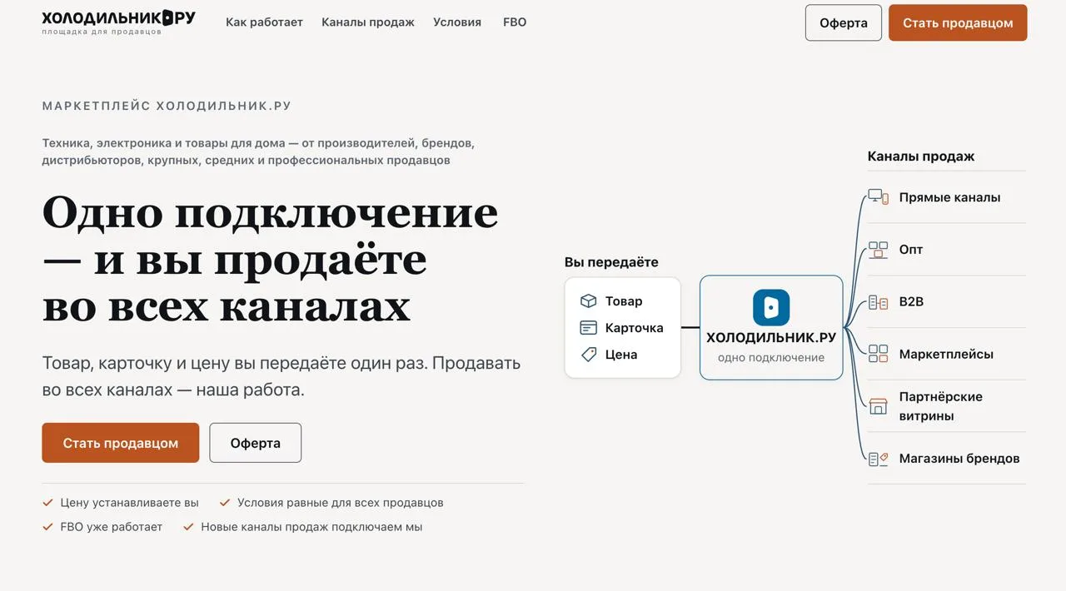Click the text FBO уже работает

[112, 527]
